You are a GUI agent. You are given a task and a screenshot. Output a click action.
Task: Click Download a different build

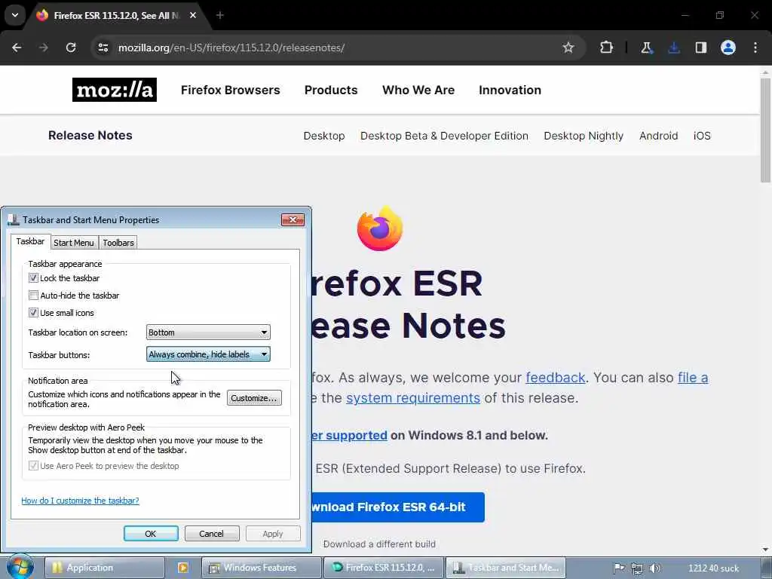379,544
